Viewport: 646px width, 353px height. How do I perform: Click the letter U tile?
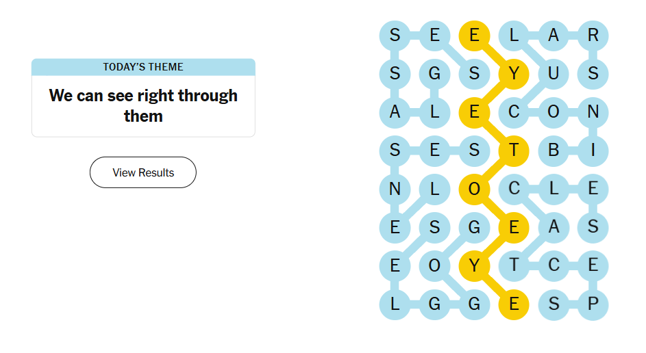pos(554,73)
